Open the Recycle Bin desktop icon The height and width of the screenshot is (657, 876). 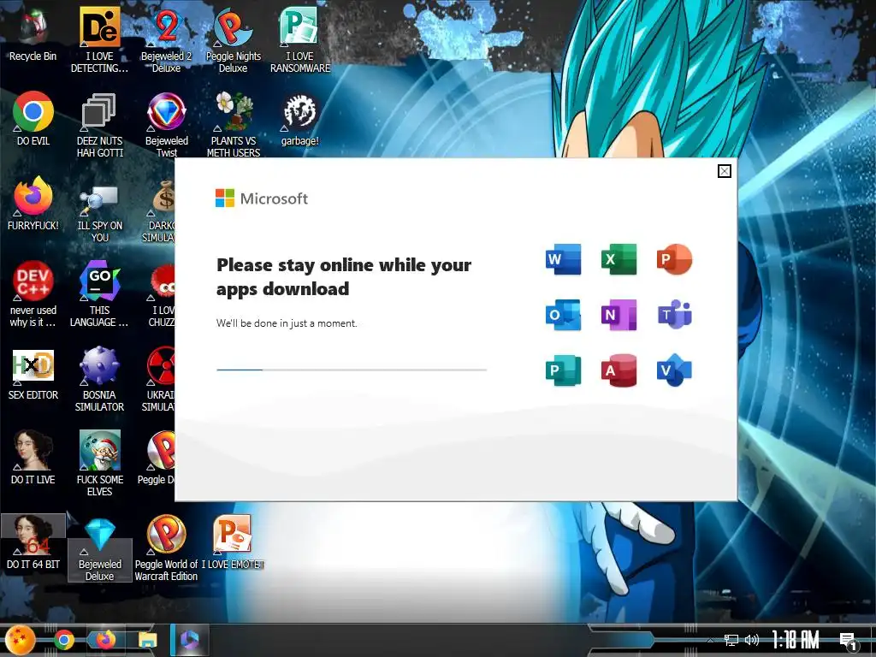(x=33, y=33)
